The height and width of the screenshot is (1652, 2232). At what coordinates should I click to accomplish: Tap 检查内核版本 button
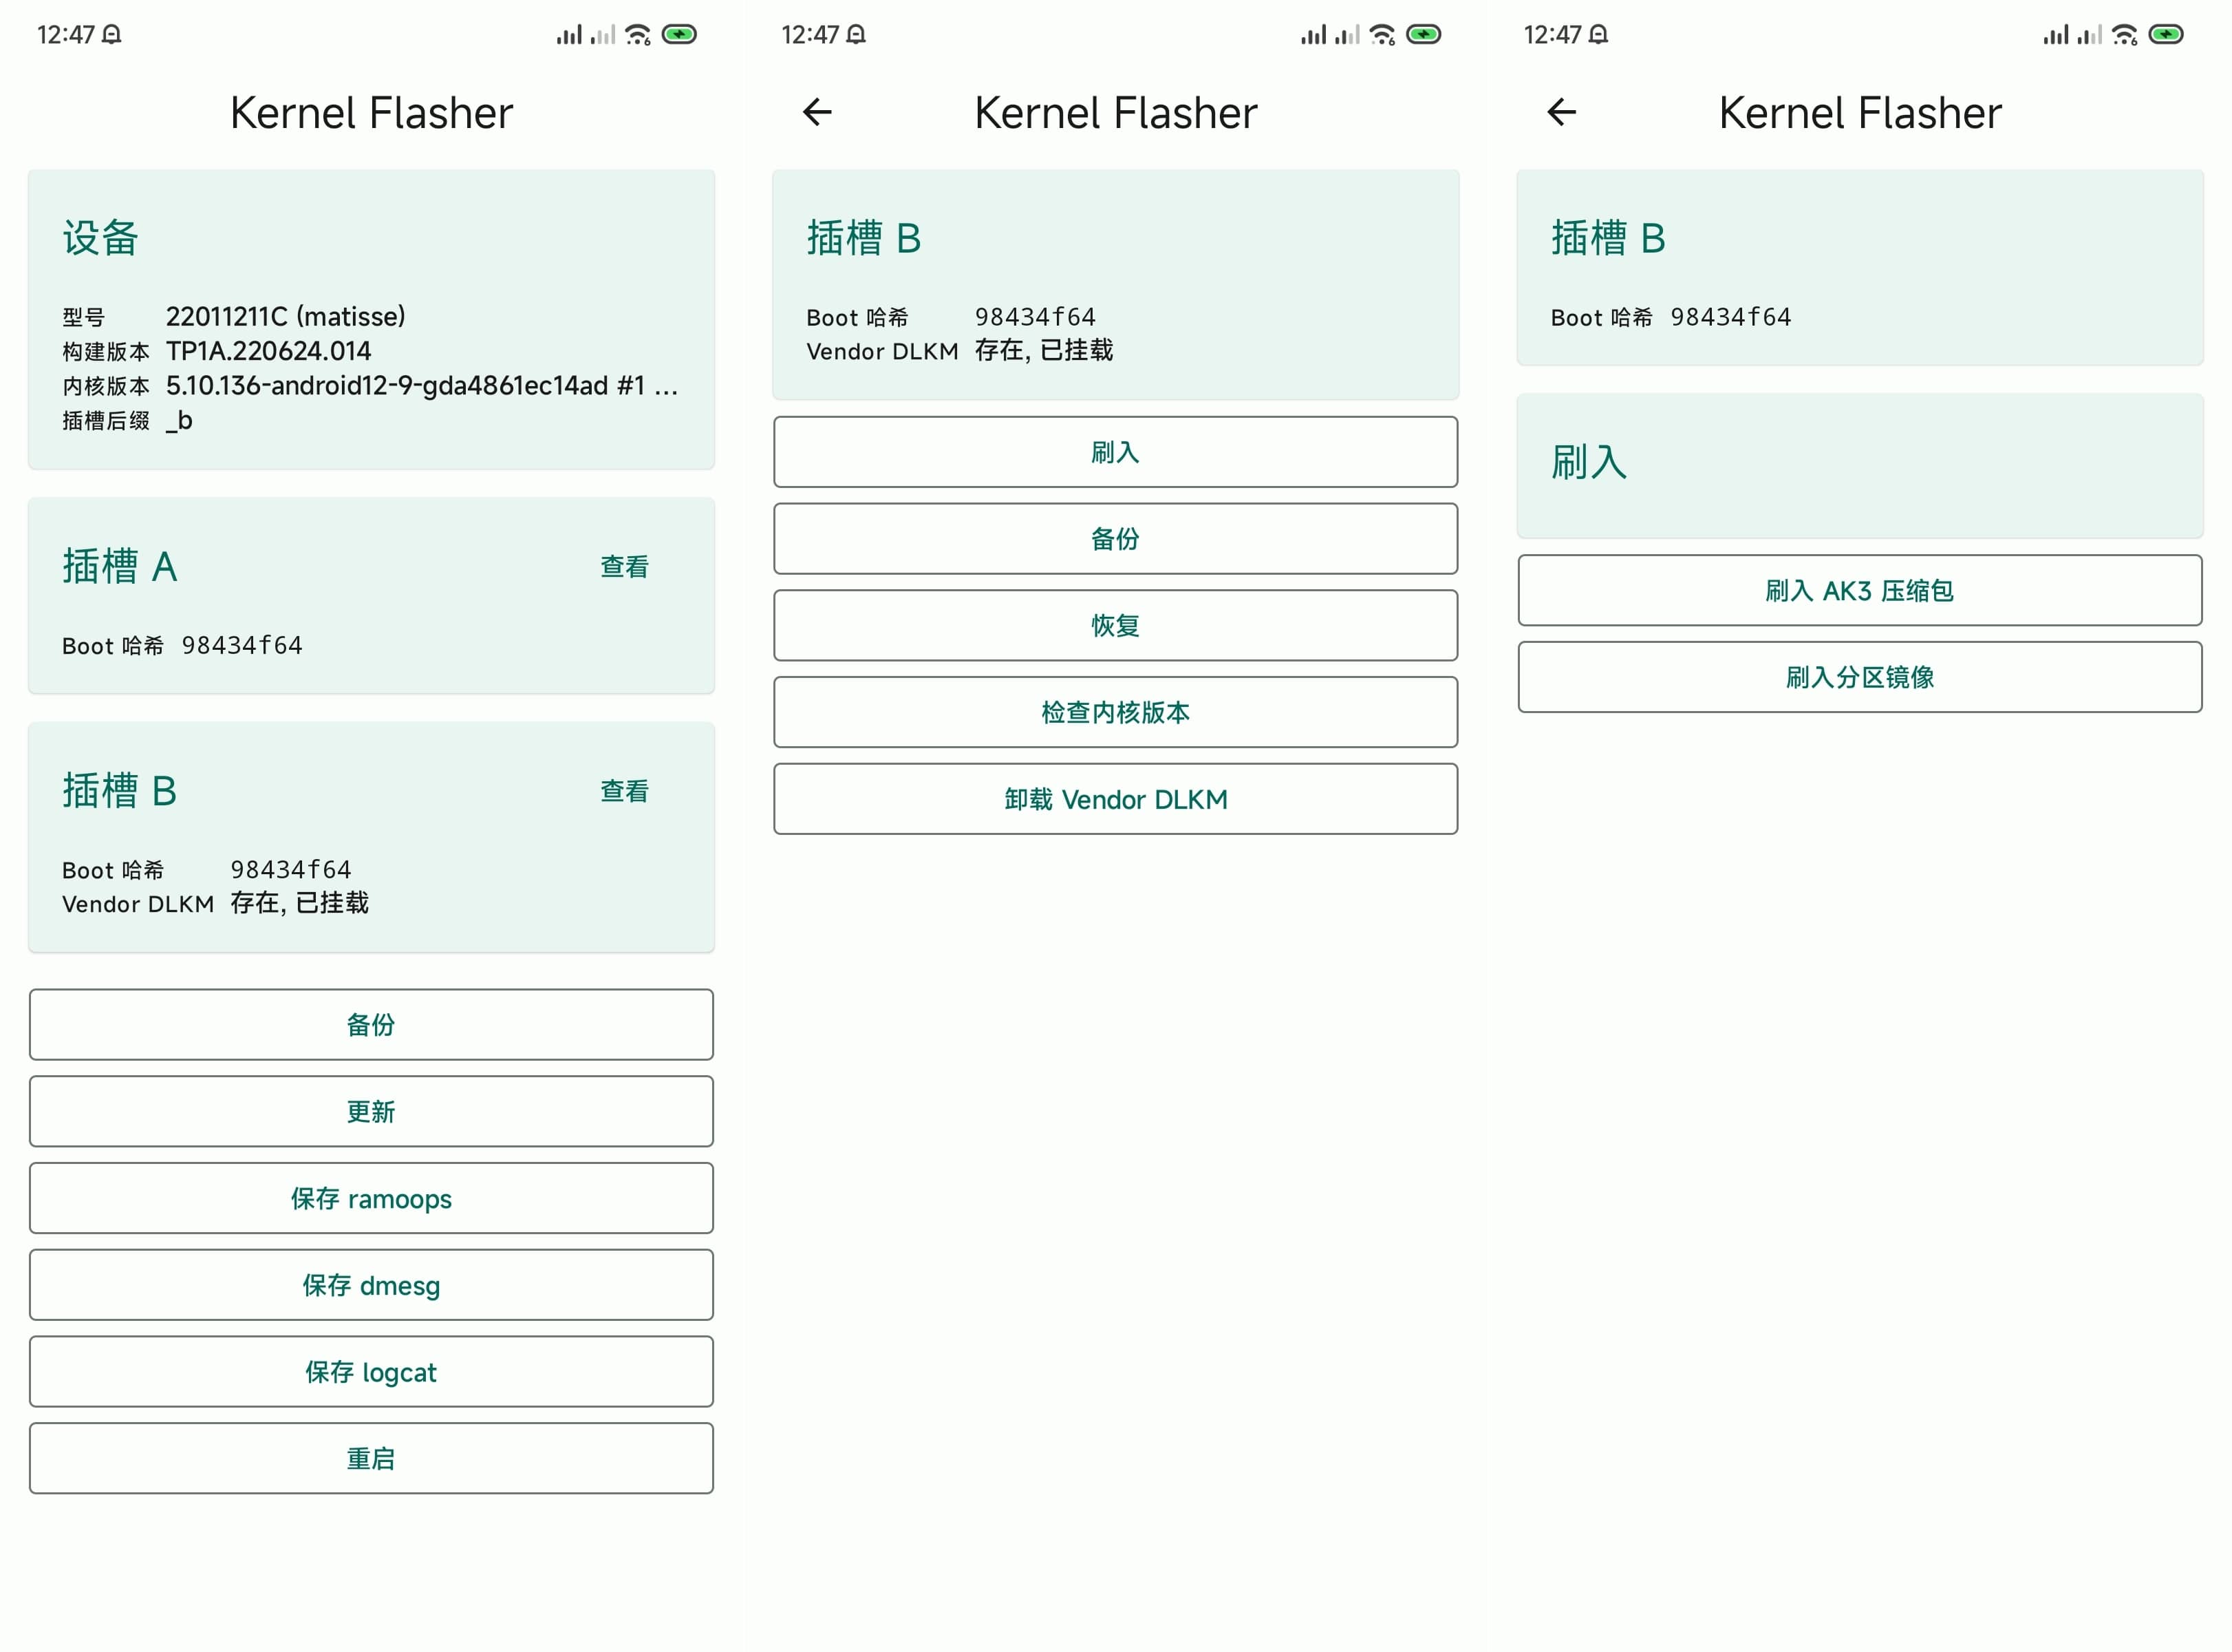1115,712
